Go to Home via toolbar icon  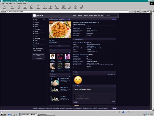coord(31,7)
